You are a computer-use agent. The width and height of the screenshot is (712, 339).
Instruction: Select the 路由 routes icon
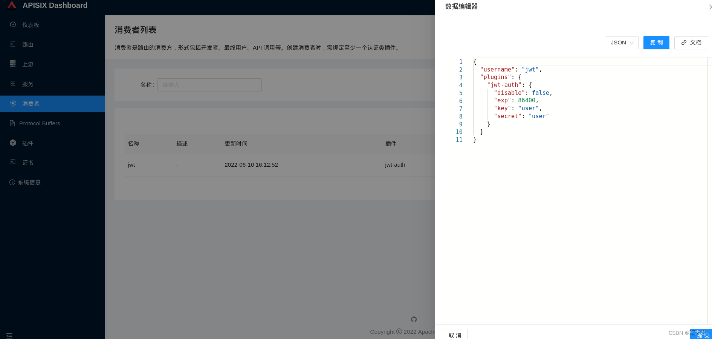click(13, 44)
